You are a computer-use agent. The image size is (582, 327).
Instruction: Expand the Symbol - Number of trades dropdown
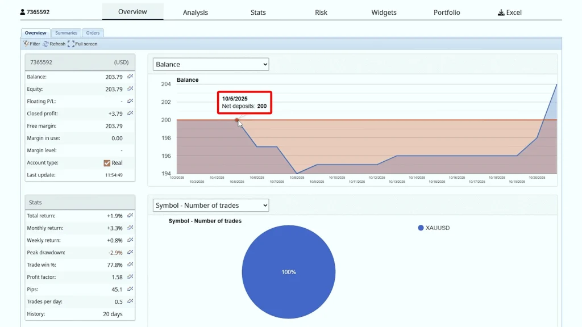pyautogui.click(x=210, y=206)
